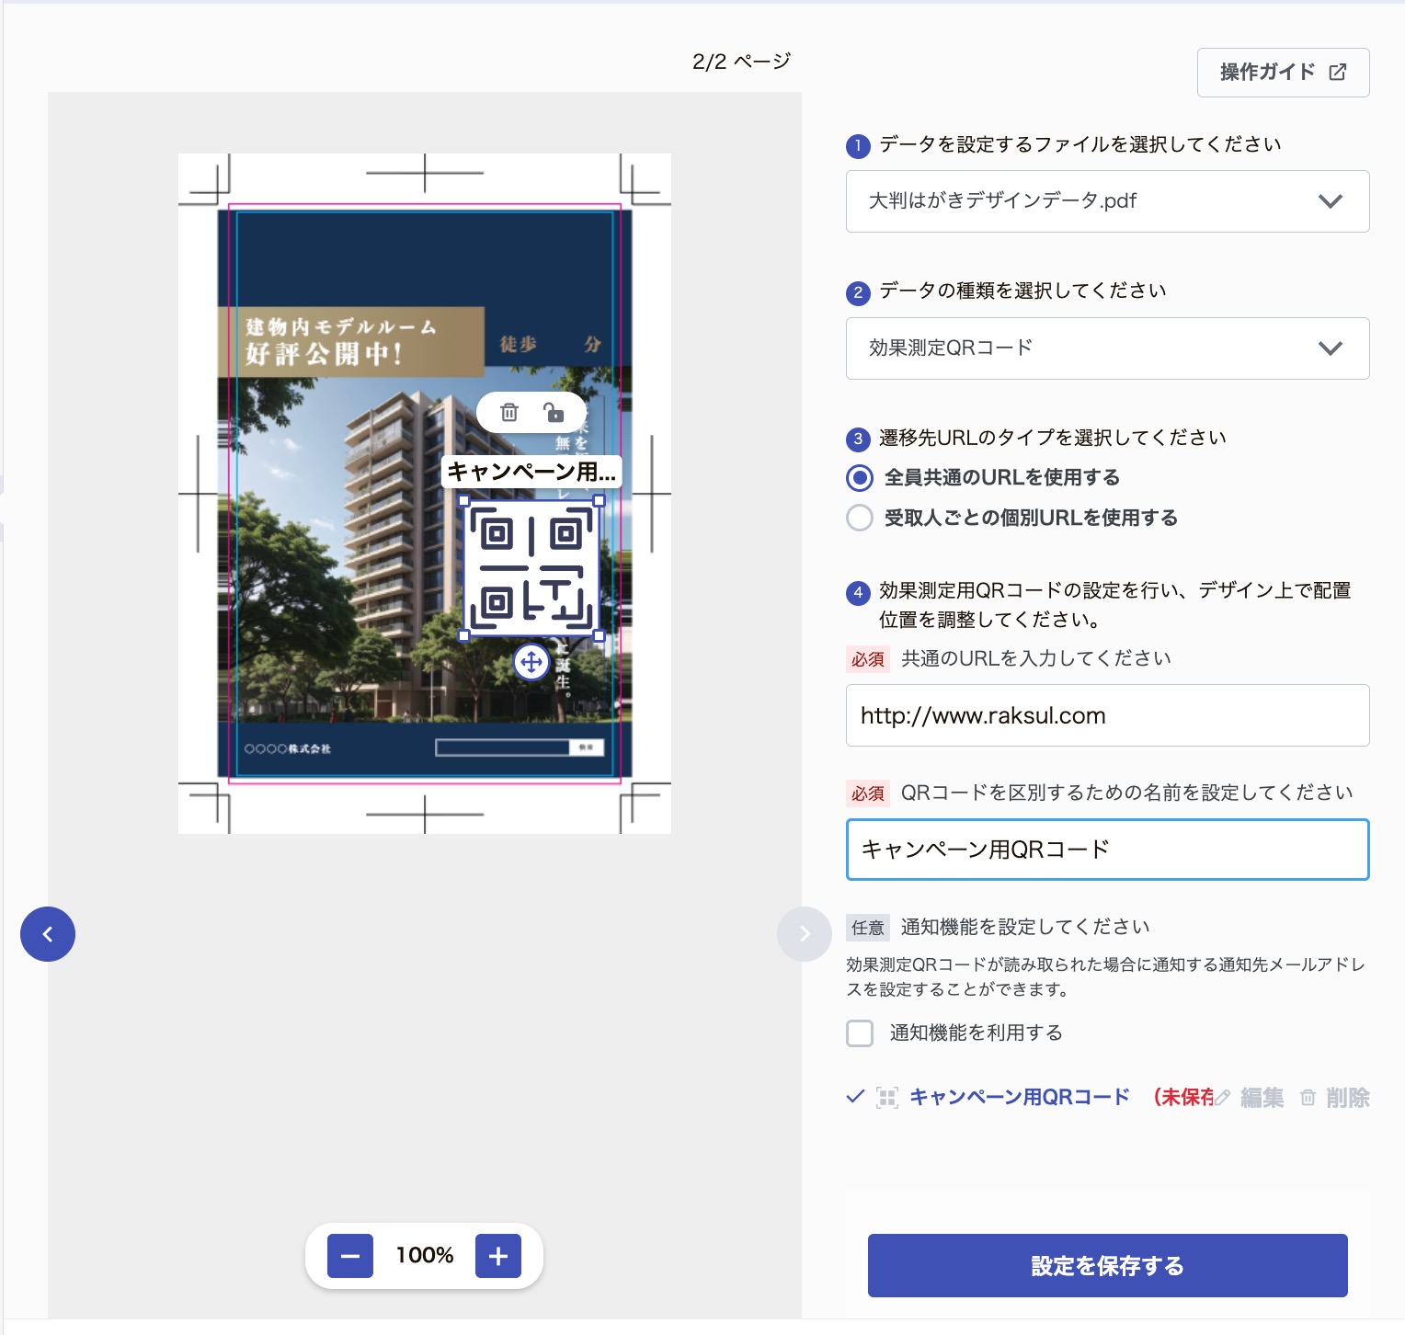Click the common URL input field

tap(1108, 715)
